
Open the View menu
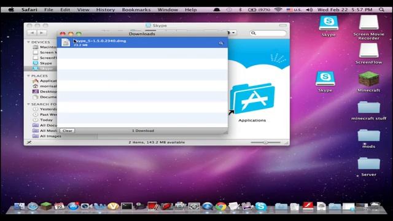coord(83,10)
